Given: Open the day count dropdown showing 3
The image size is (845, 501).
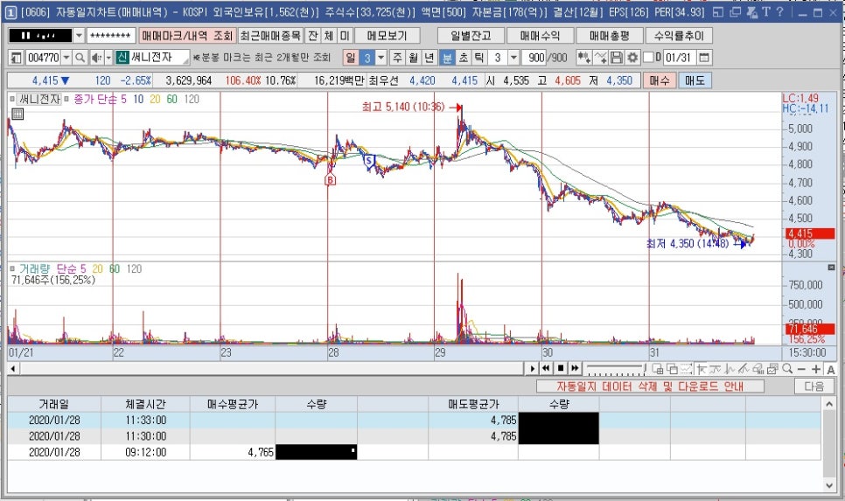Looking at the screenshot, I should pos(381,58).
